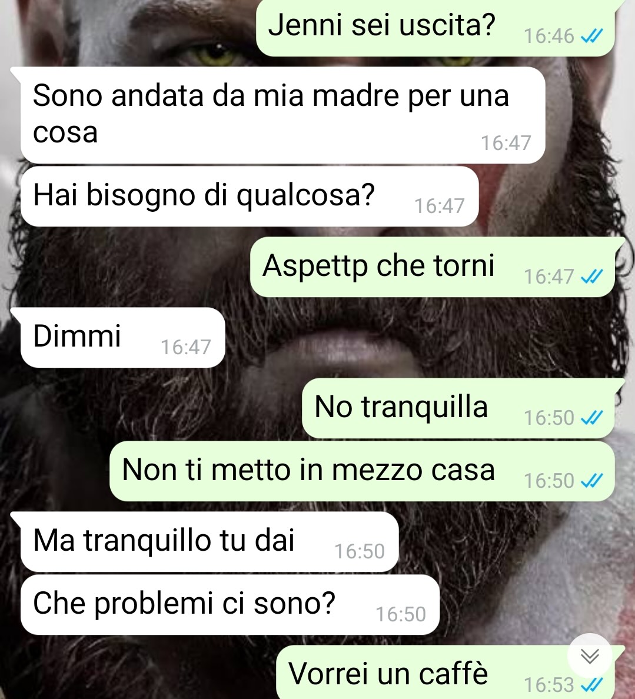
Task: Select the 'Che problemi ci sono?' message
Action: tap(230, 604)
